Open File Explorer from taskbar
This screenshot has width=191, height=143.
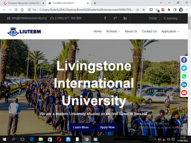pyautogui.click(x=41, y=139)
